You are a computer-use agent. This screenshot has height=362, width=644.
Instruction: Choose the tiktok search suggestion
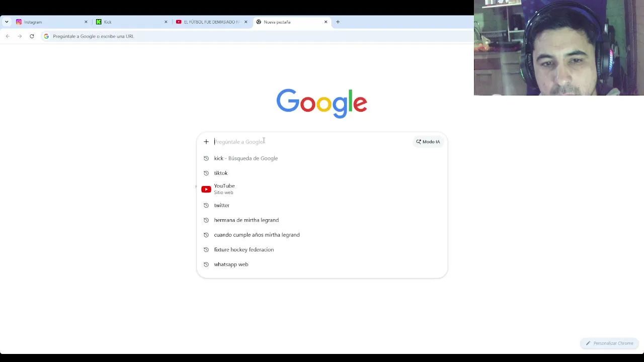point(322,173)
